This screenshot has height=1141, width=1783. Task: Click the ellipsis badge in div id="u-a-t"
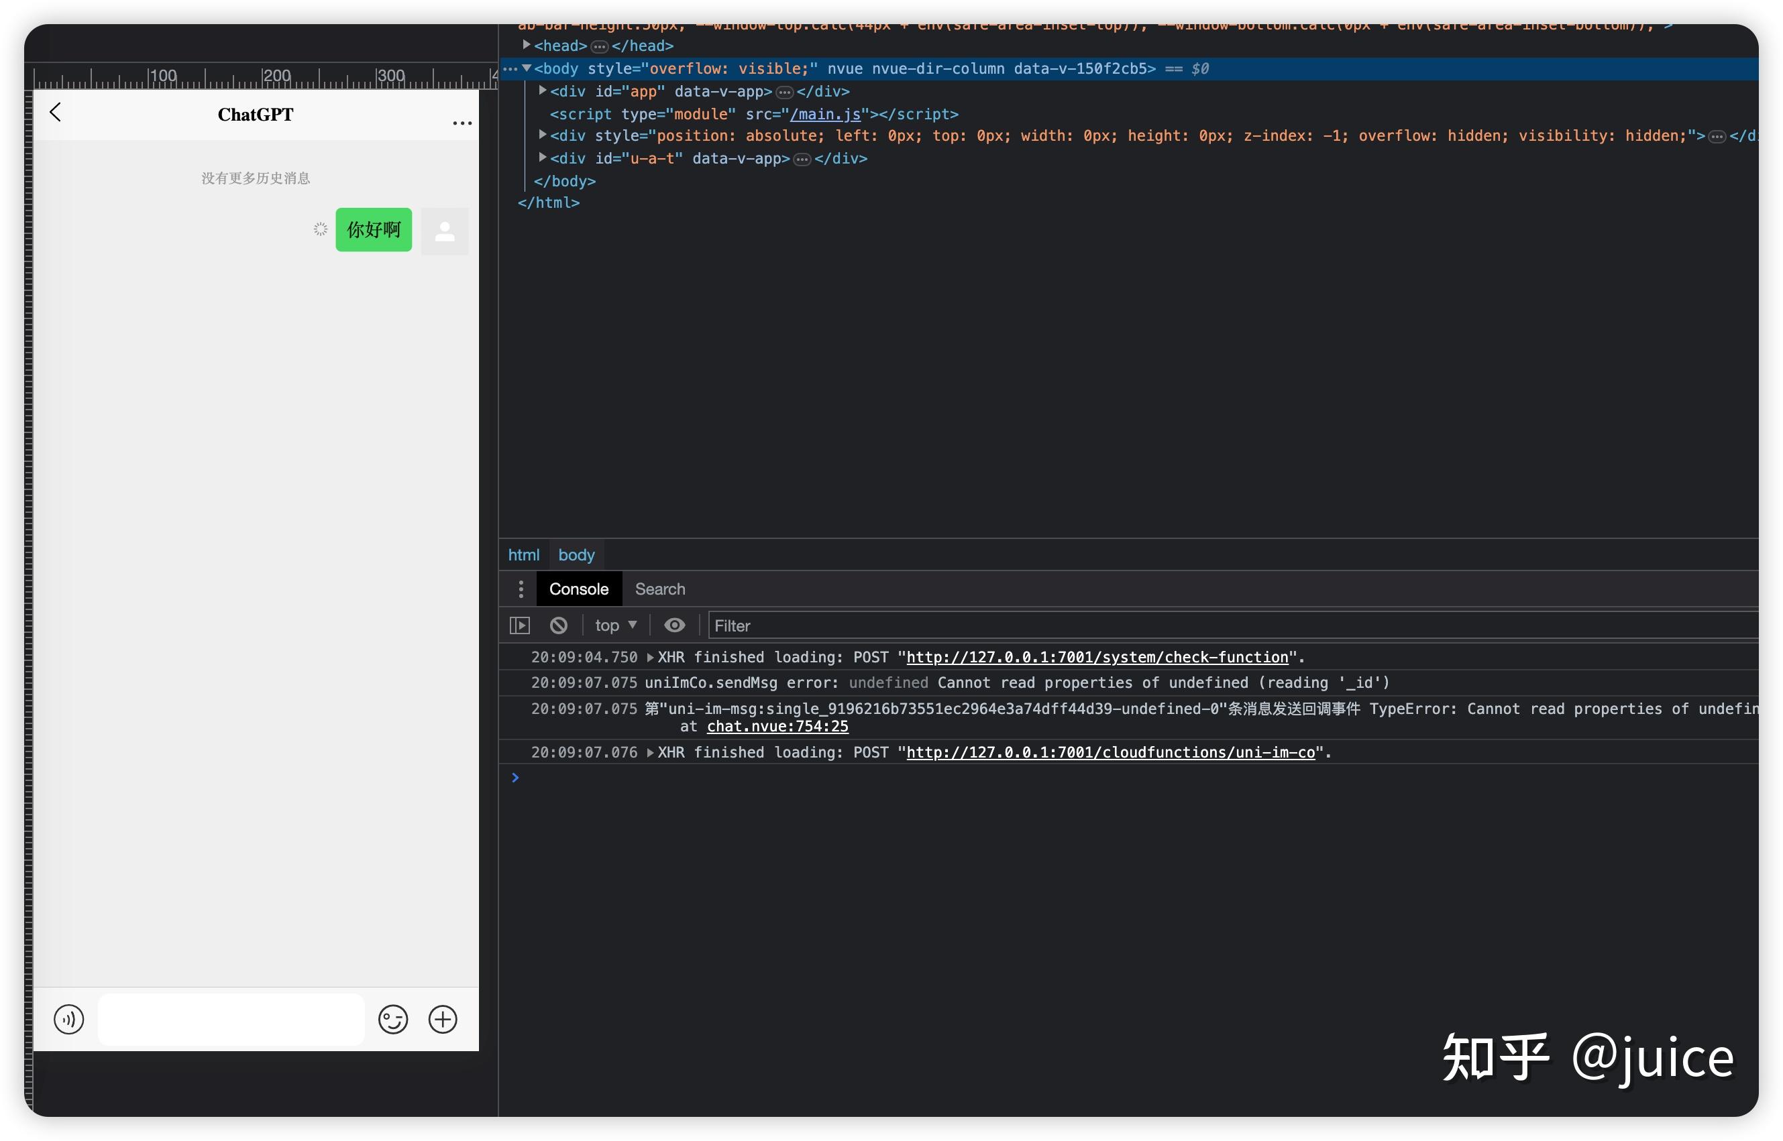(x=802, y=160)
